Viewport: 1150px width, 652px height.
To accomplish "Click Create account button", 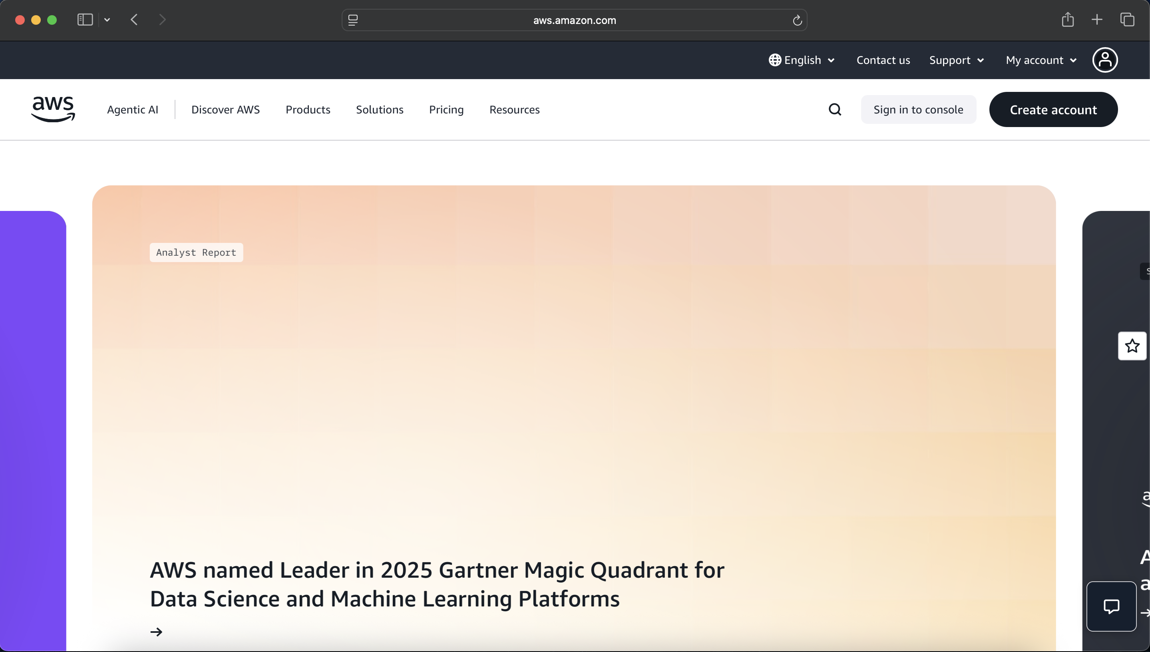I will [x=1053, y=110].
